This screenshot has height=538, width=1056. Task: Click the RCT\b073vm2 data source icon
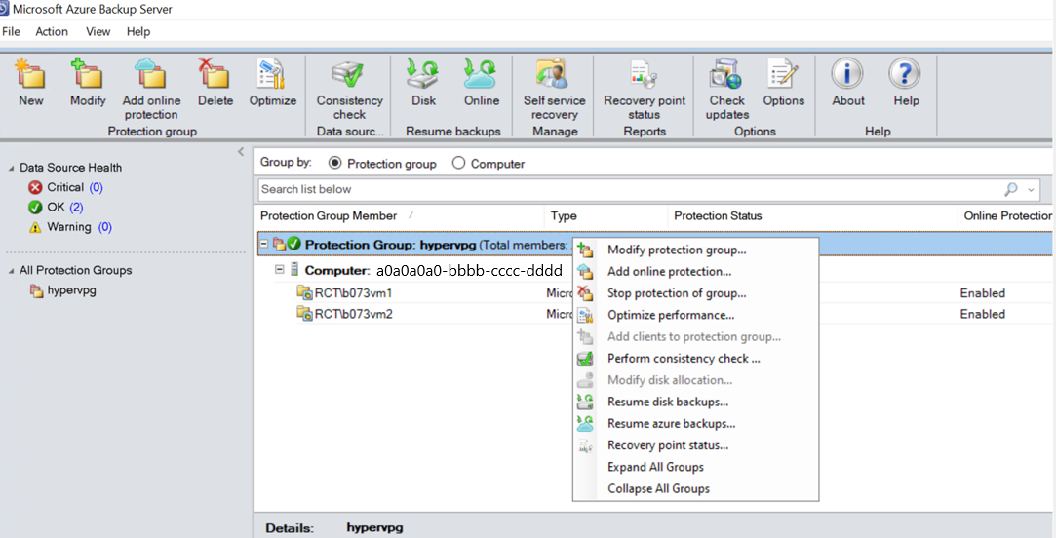click(x=305, y=314)
